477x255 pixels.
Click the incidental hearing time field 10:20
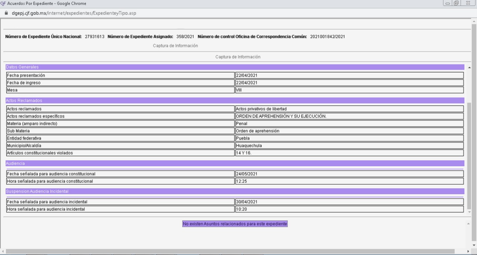(x=349, y=209)
